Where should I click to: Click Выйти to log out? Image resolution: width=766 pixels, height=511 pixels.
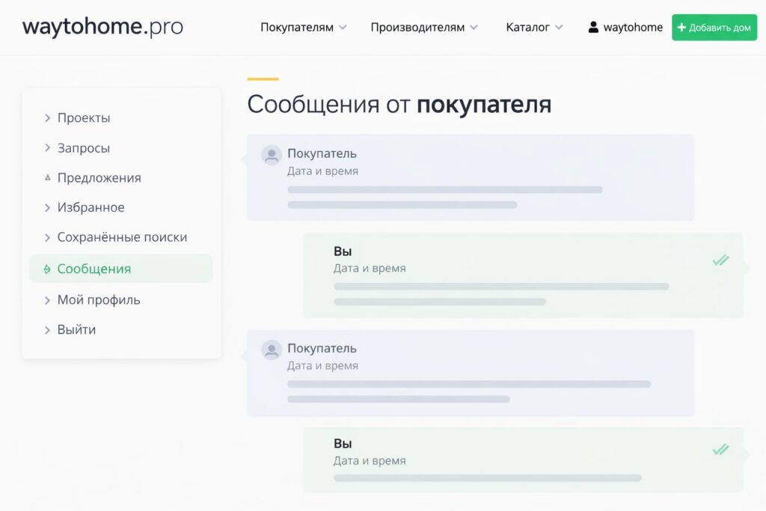tap(76, 329)
